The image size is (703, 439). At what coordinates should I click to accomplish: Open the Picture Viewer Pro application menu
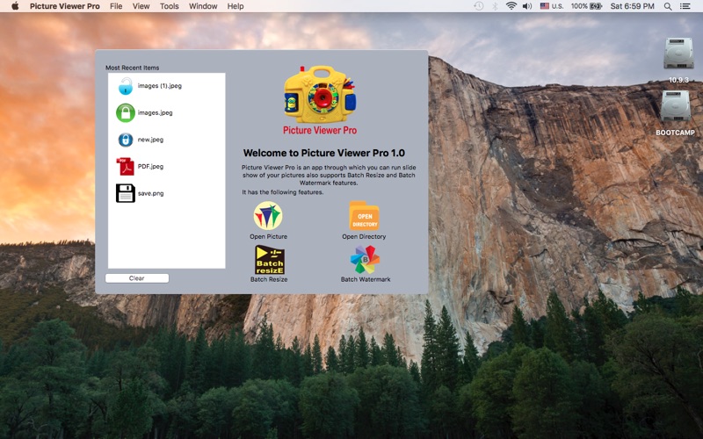(65, 6)
